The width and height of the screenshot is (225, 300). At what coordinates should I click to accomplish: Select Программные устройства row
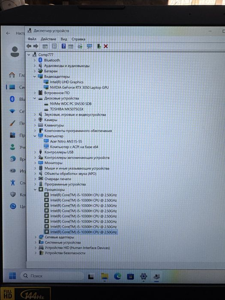[65, 184]
